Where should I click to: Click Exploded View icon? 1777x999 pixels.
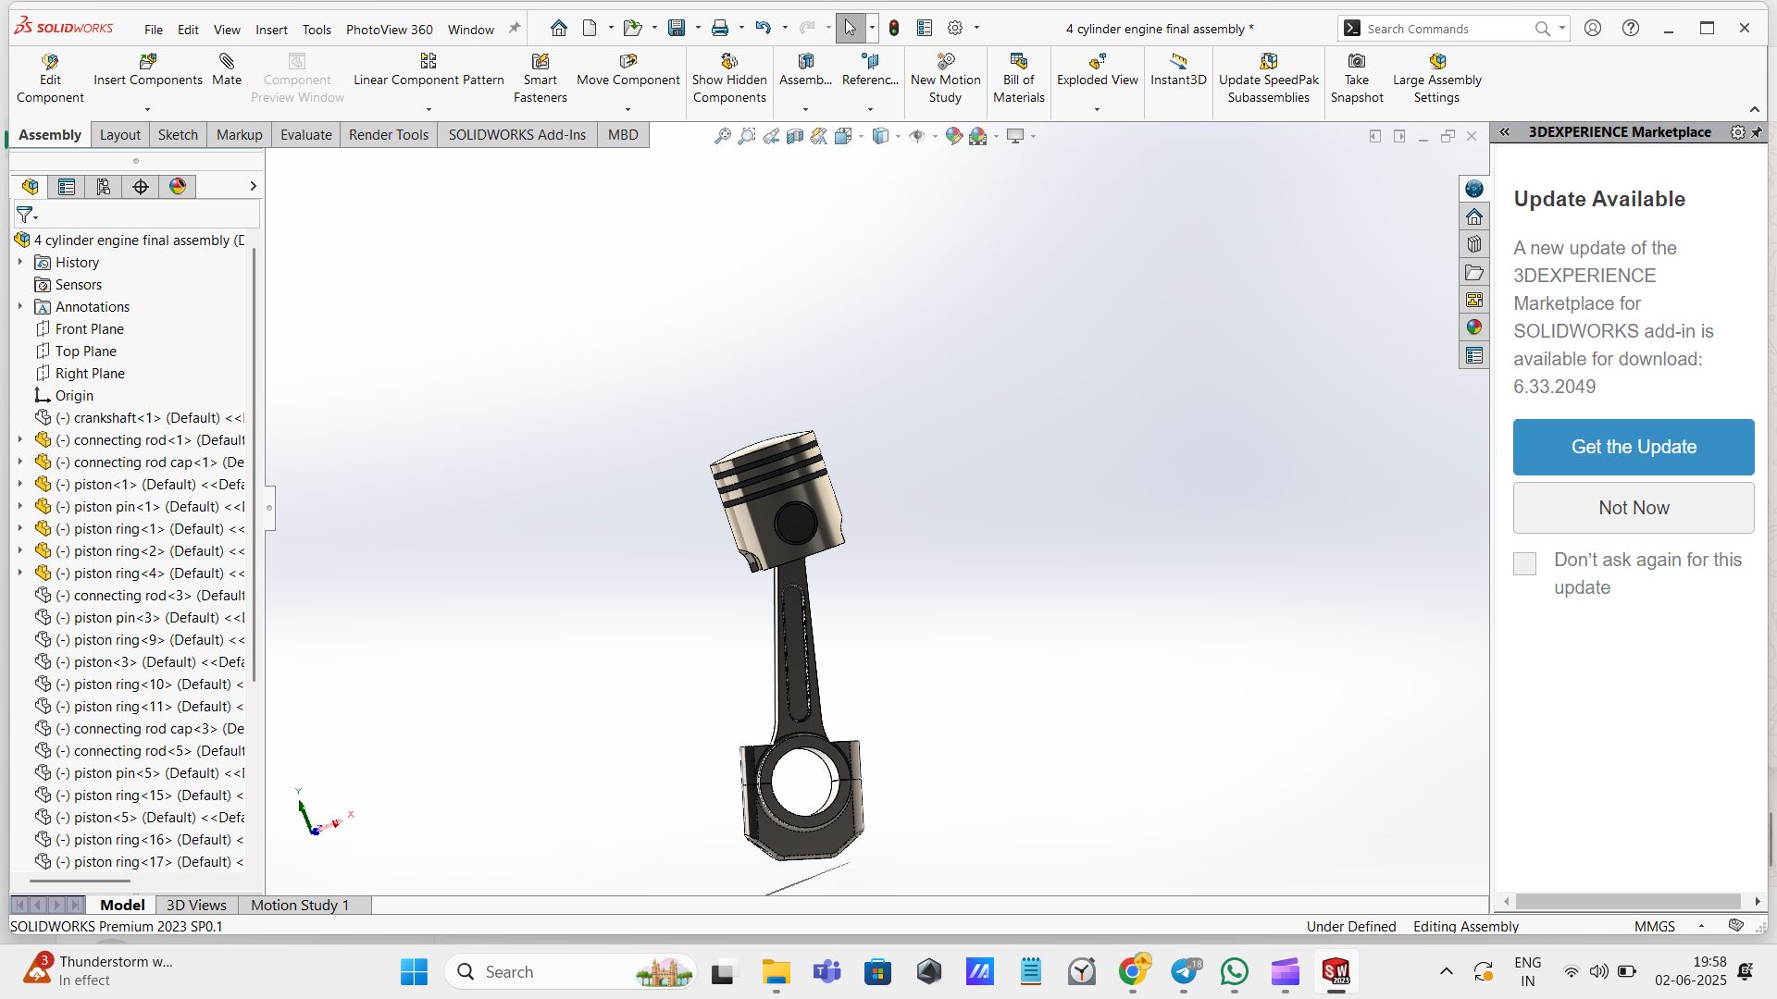[x=1097, y=62]
